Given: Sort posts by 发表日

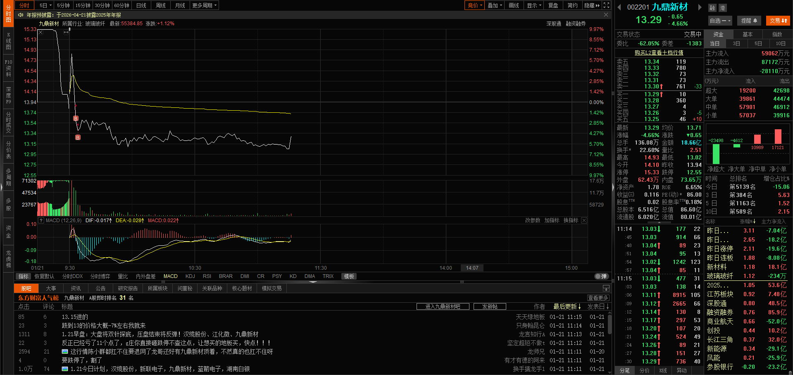Looking at the screenshot, I should click(x=598, y=306).
